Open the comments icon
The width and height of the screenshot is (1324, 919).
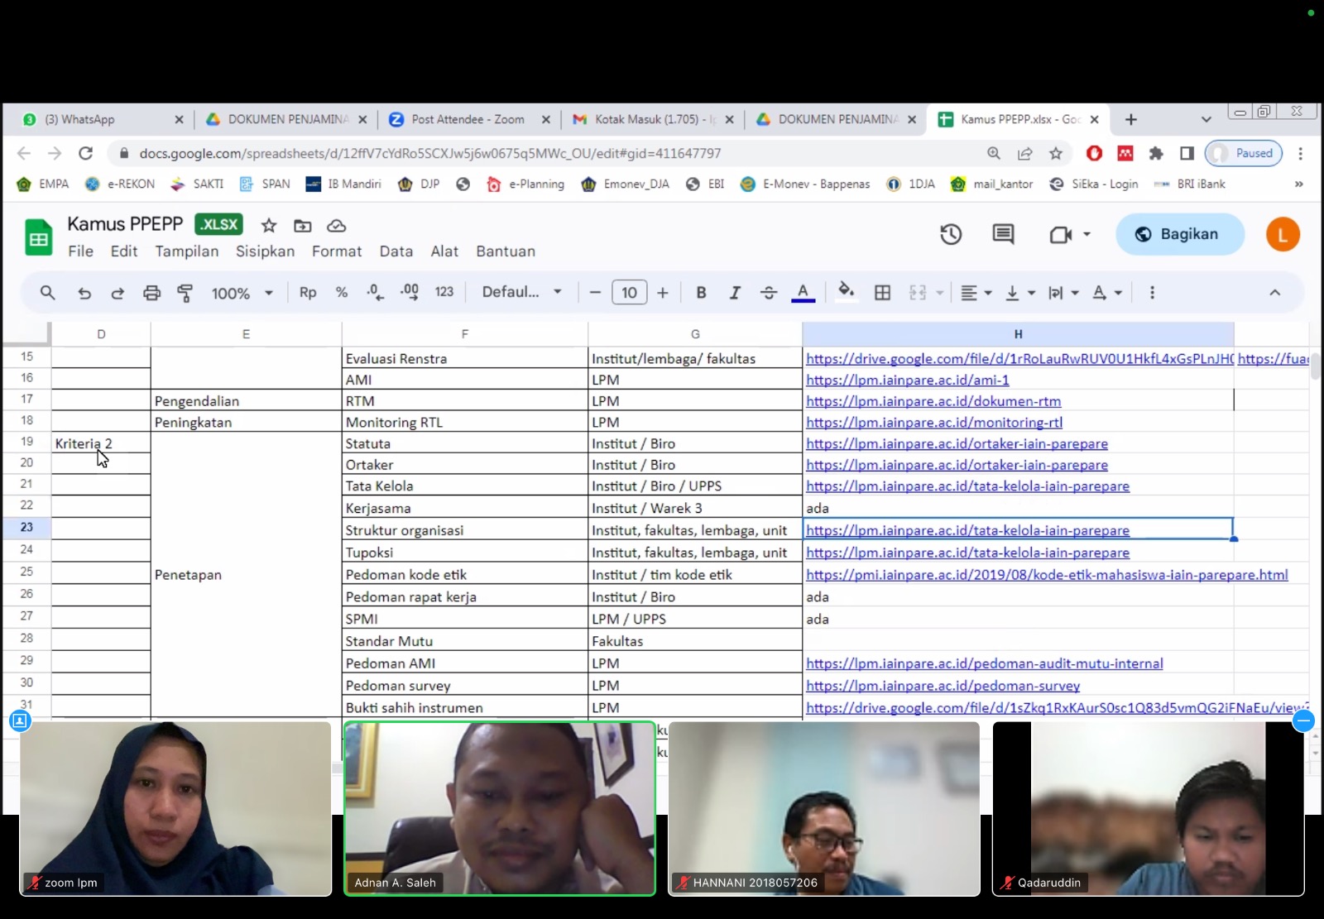[x=1003, y=235]
